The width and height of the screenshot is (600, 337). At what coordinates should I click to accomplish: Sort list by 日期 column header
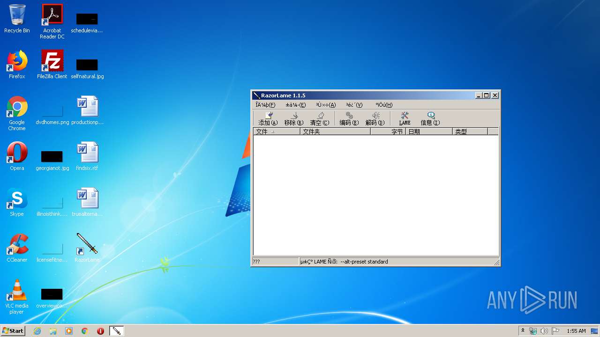(x=429, y=132)
